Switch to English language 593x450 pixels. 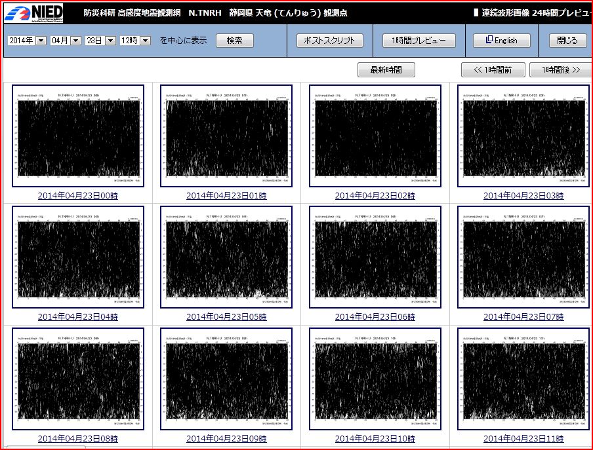pyautogui.click(x=501, y=41)
